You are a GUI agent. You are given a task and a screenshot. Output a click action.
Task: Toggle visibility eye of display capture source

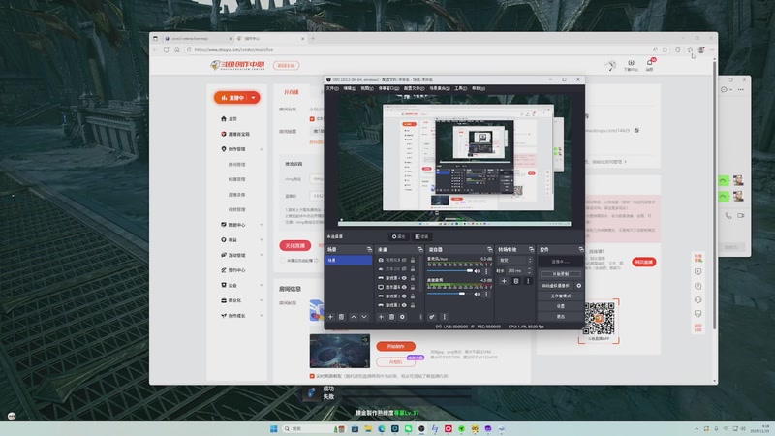click(x=404, y=287)
